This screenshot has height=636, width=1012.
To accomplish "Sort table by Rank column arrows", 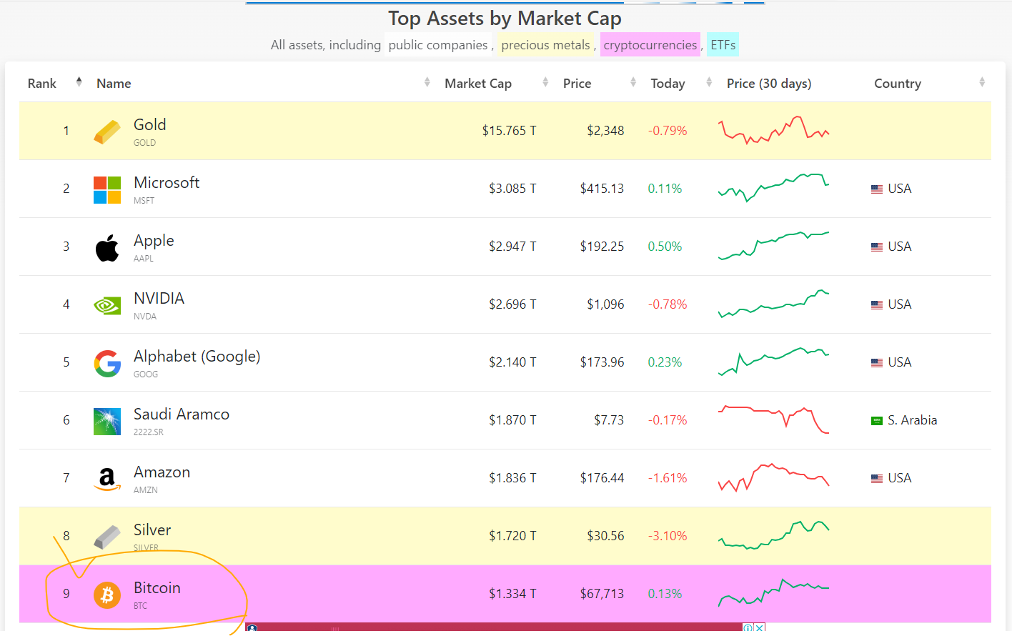I will click(x=79, y=81).
